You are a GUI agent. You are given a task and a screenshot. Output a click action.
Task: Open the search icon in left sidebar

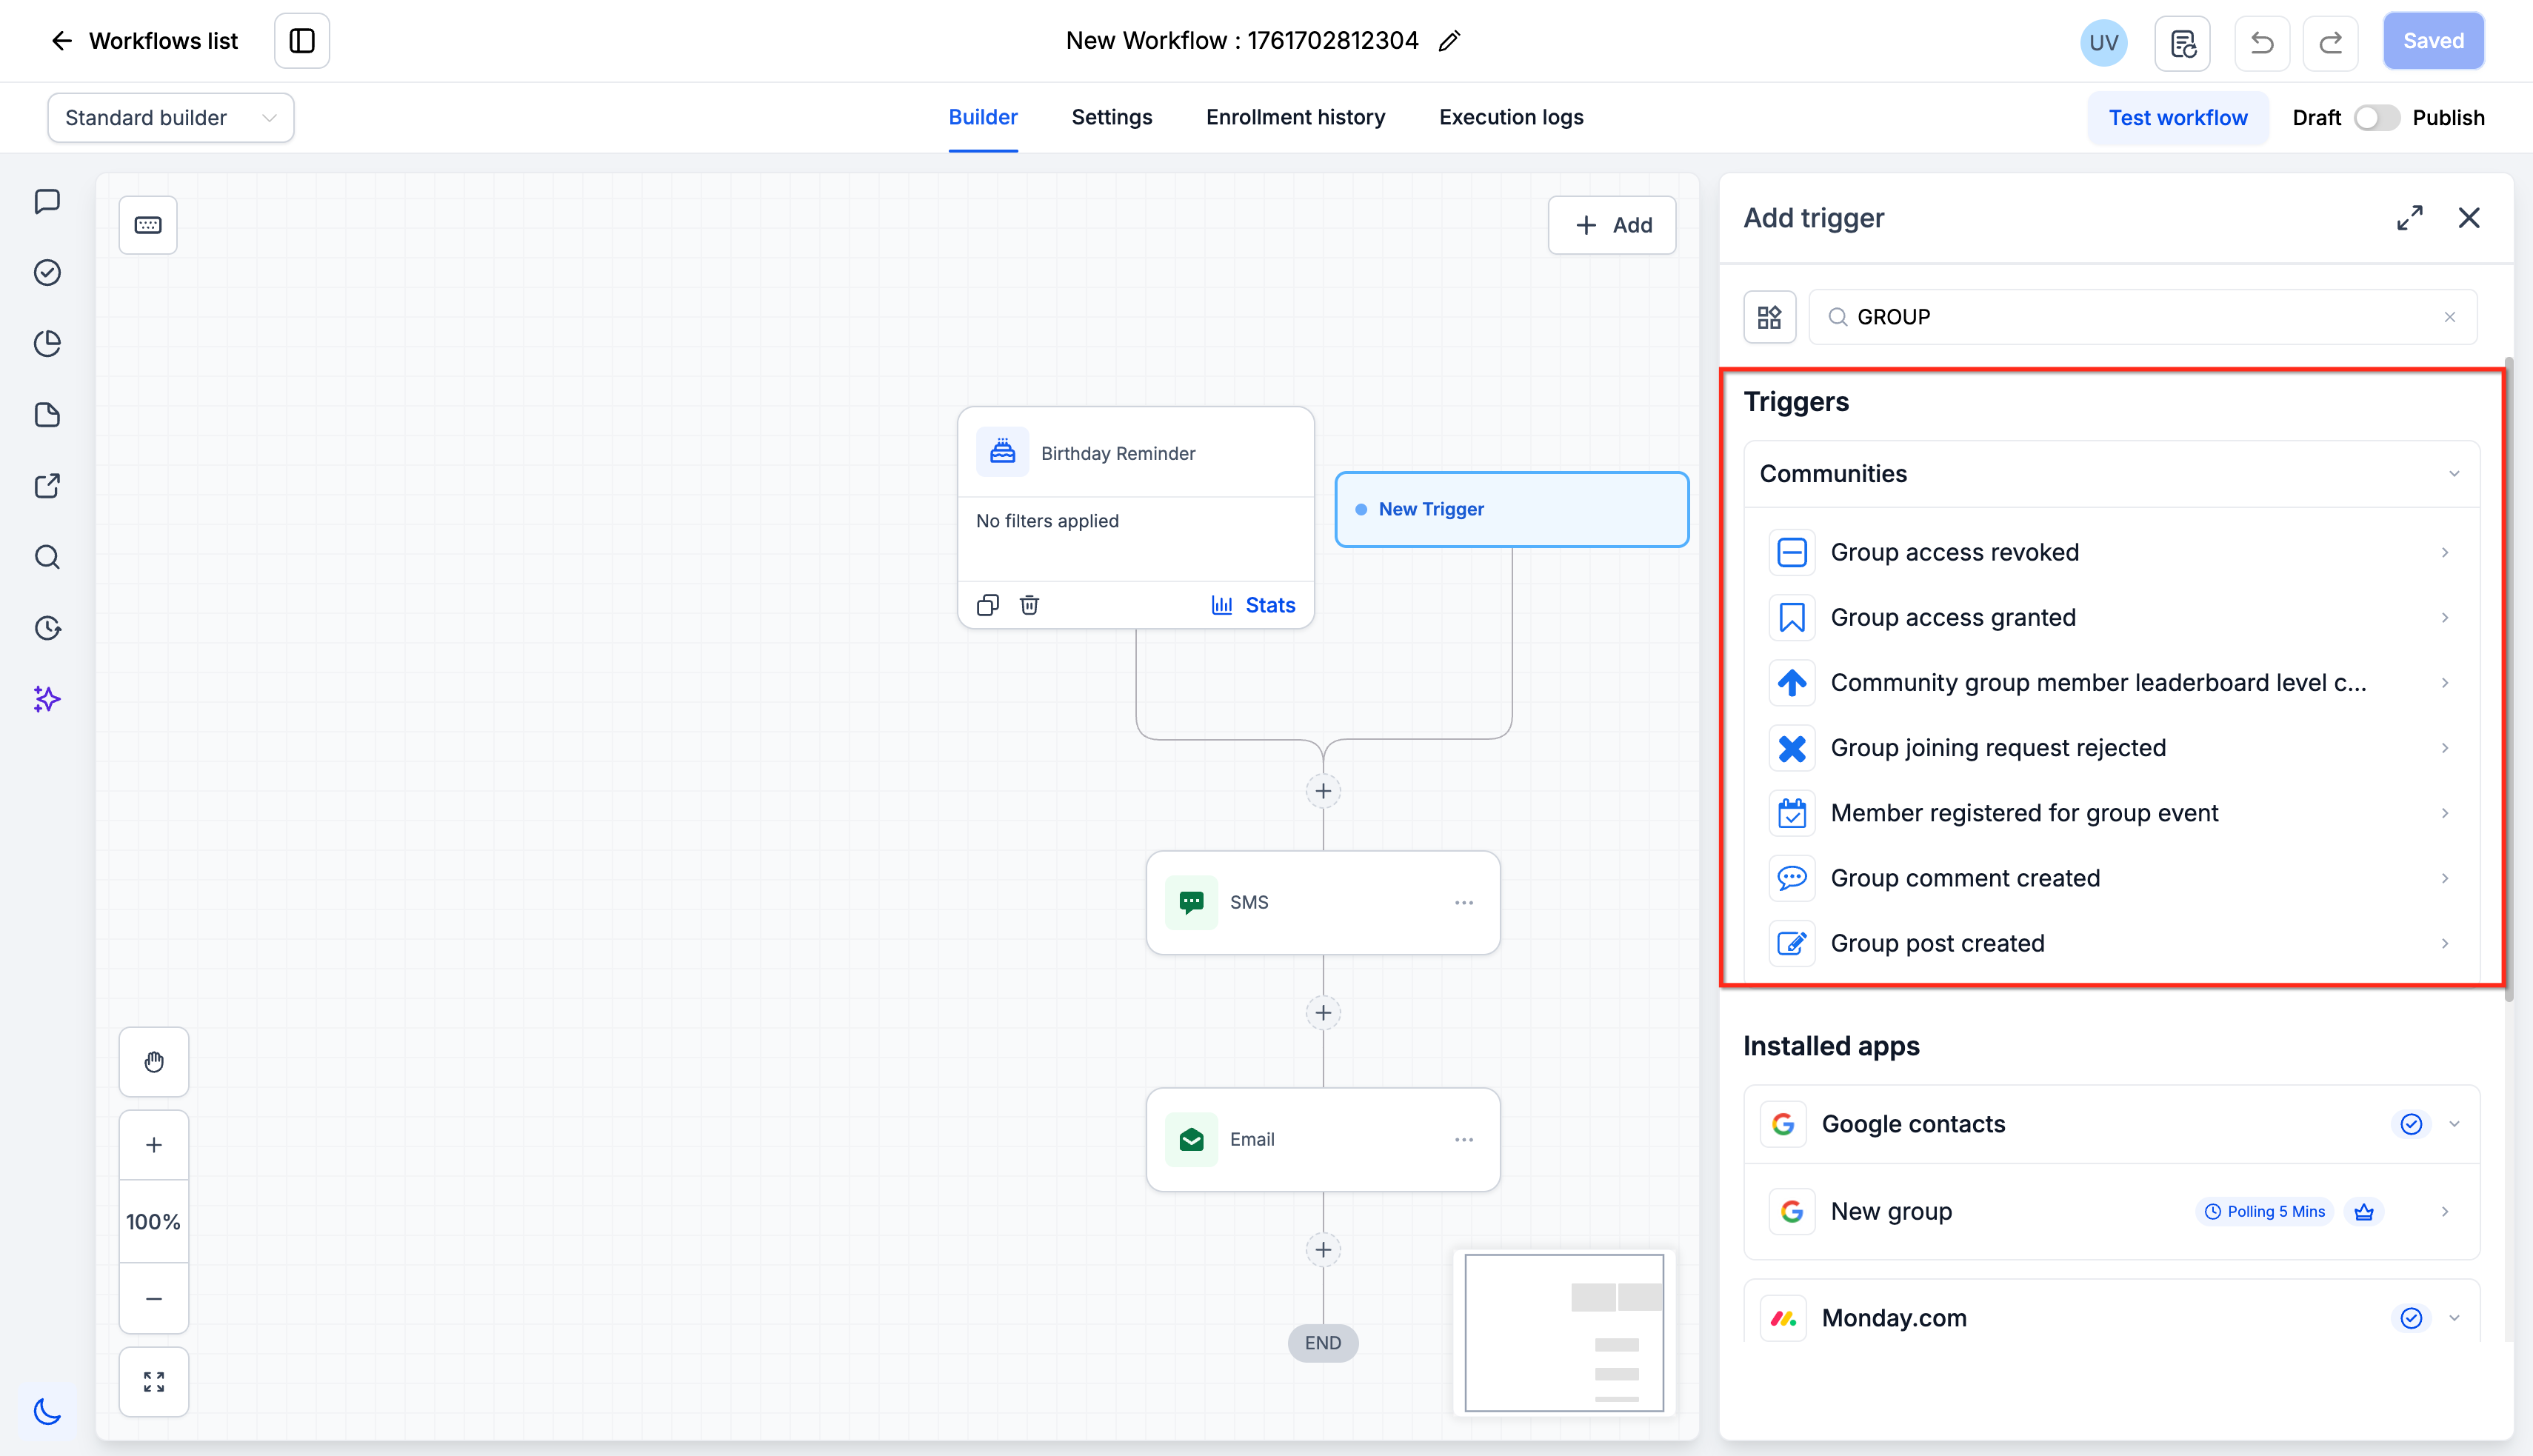47,557
